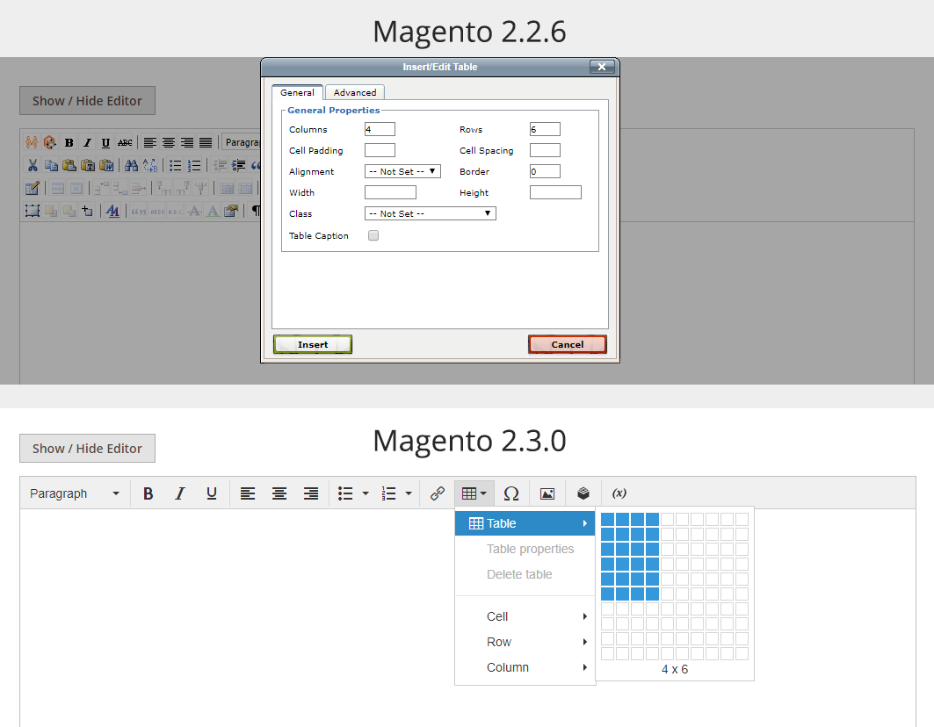This screenshot has width=934, height=727.
Task: Switch to the General tab
Action: [x=297, y=92]
